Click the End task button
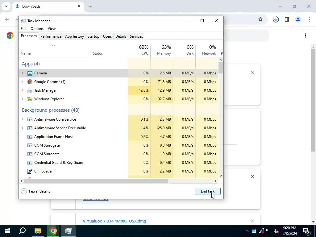 pyautogui.click(x=208, y=191)
